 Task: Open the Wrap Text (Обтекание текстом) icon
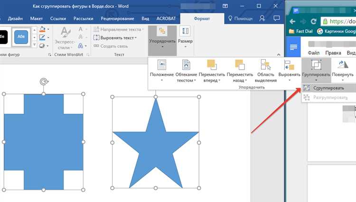pos(186,71)
